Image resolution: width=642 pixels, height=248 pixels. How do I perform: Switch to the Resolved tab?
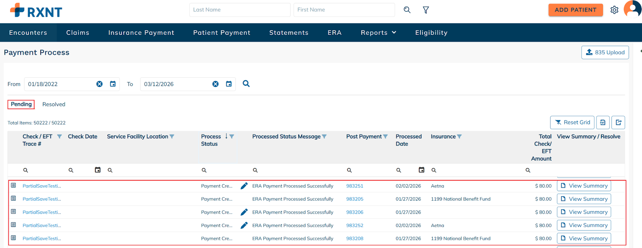tap(54, 105)
